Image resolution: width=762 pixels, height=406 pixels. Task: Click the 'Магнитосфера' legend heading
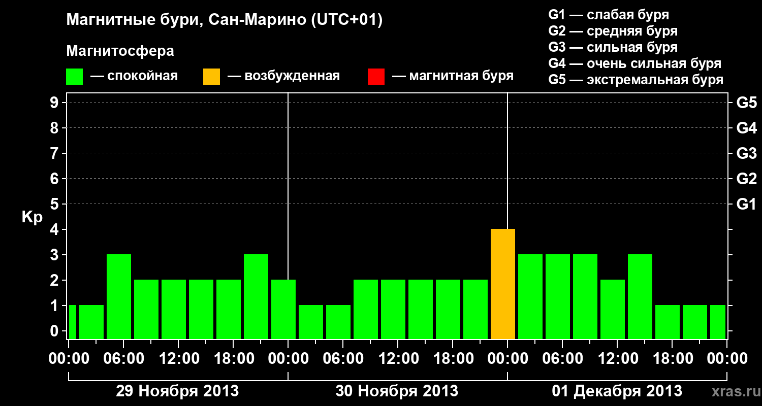pyautogui.click(x=120, y=51)
